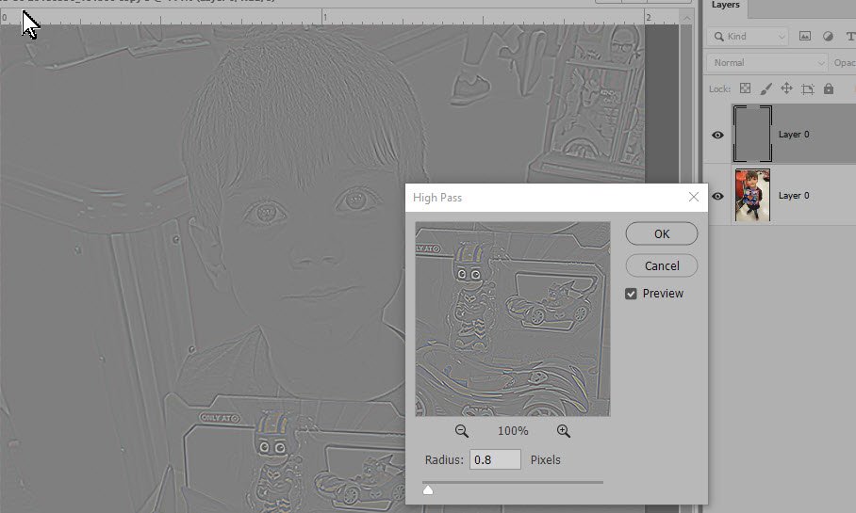The image size is (856, 513).
Task: Open the Kind filter dropdown
Action: tap(749, 37)
